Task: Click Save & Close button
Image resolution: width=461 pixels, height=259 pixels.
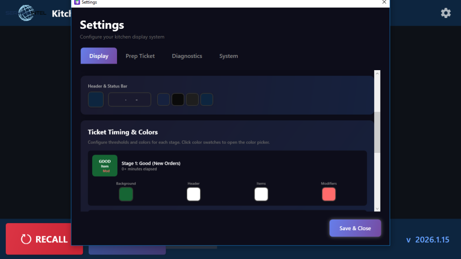Action: pos(355,228)
